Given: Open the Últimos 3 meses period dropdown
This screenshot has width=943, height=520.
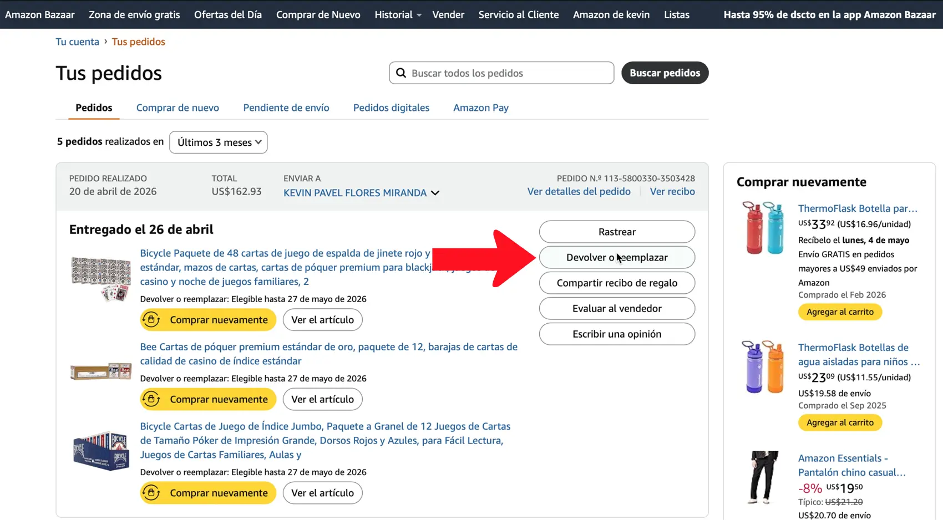Looking at the screenshot, I should (219, 142).
